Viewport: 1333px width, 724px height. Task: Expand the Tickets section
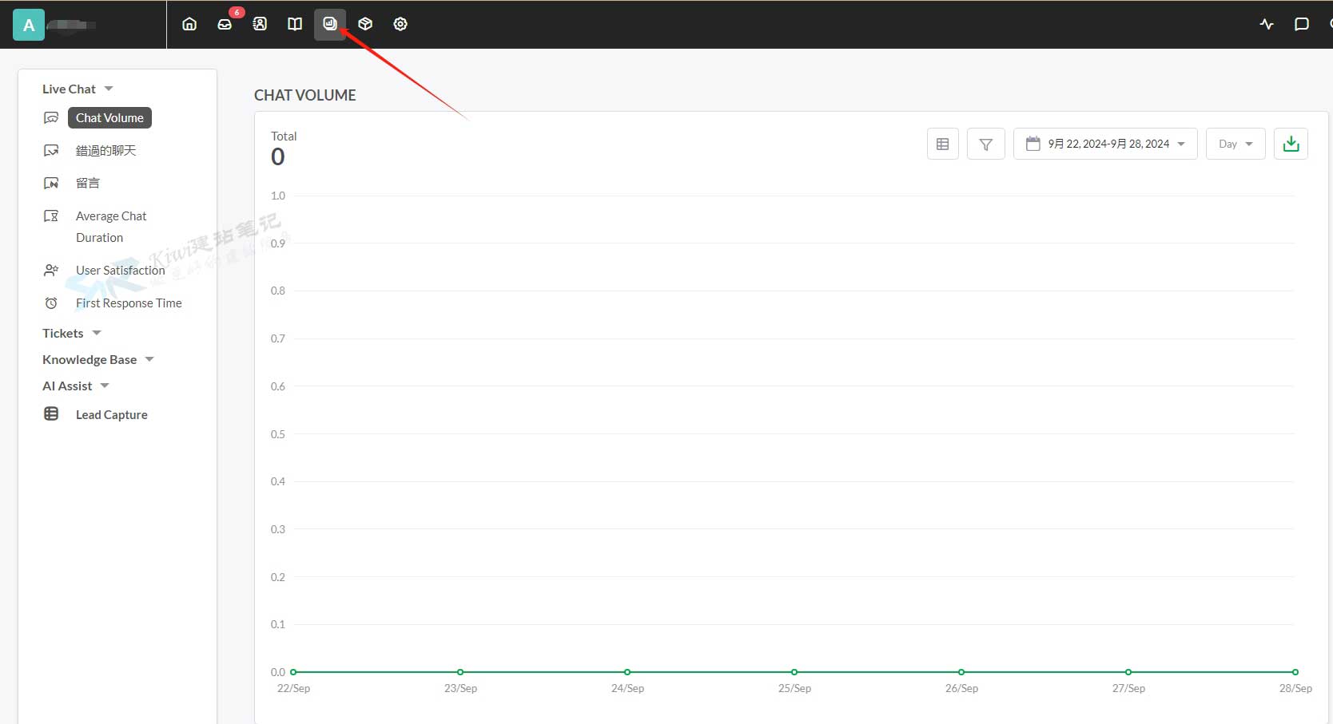coord(71,333)
